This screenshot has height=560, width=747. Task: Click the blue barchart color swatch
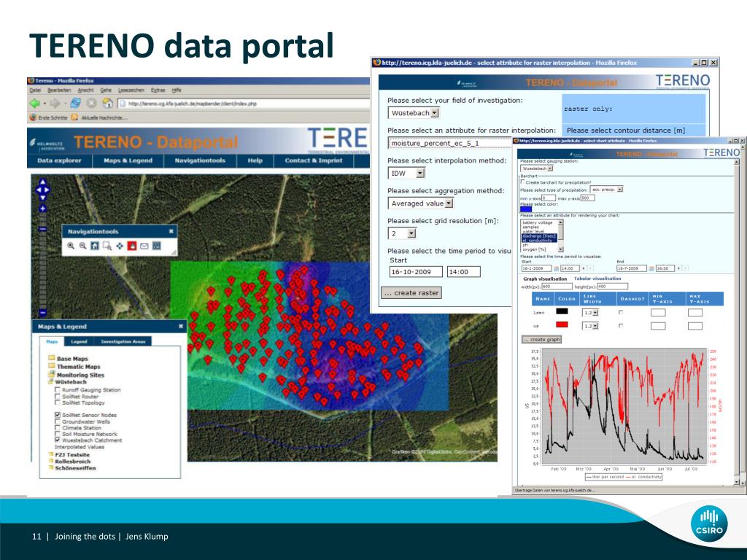click(526, 209)
